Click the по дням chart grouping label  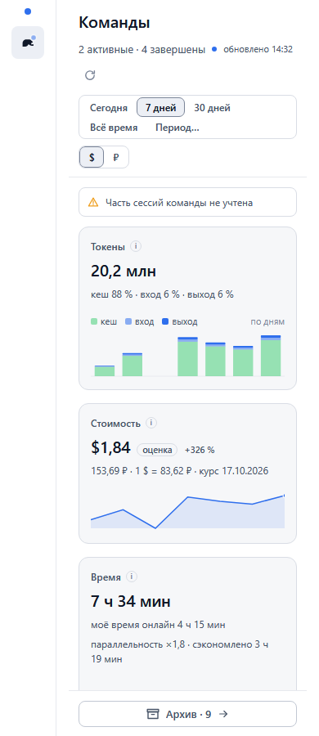(267, 322)
